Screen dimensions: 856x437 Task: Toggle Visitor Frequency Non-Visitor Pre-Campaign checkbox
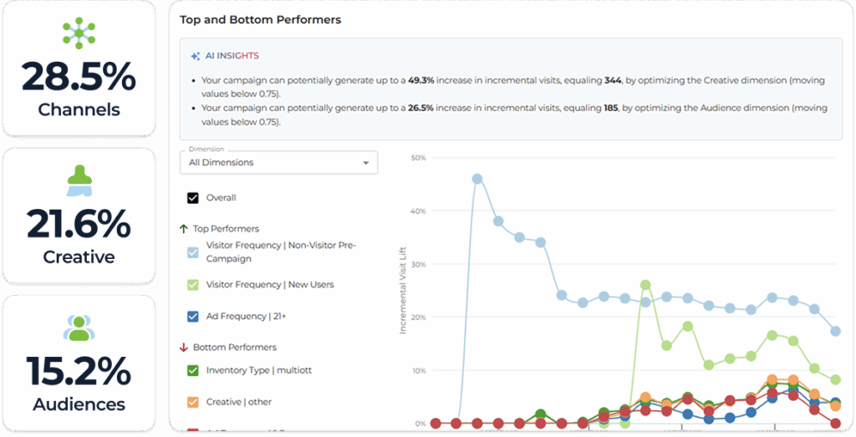[193, 252]
